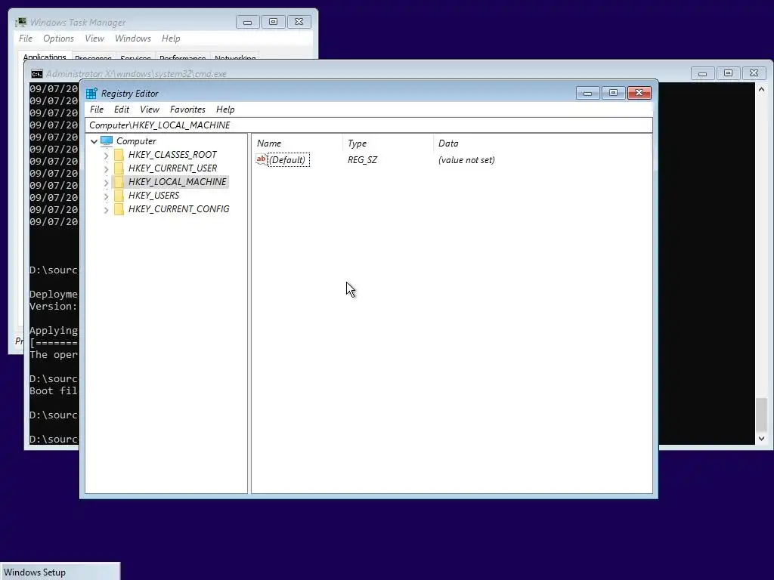The image size is (774, 580).
Task: Switch to Services tab in Task Manager
Action: (x=135, y=57)
